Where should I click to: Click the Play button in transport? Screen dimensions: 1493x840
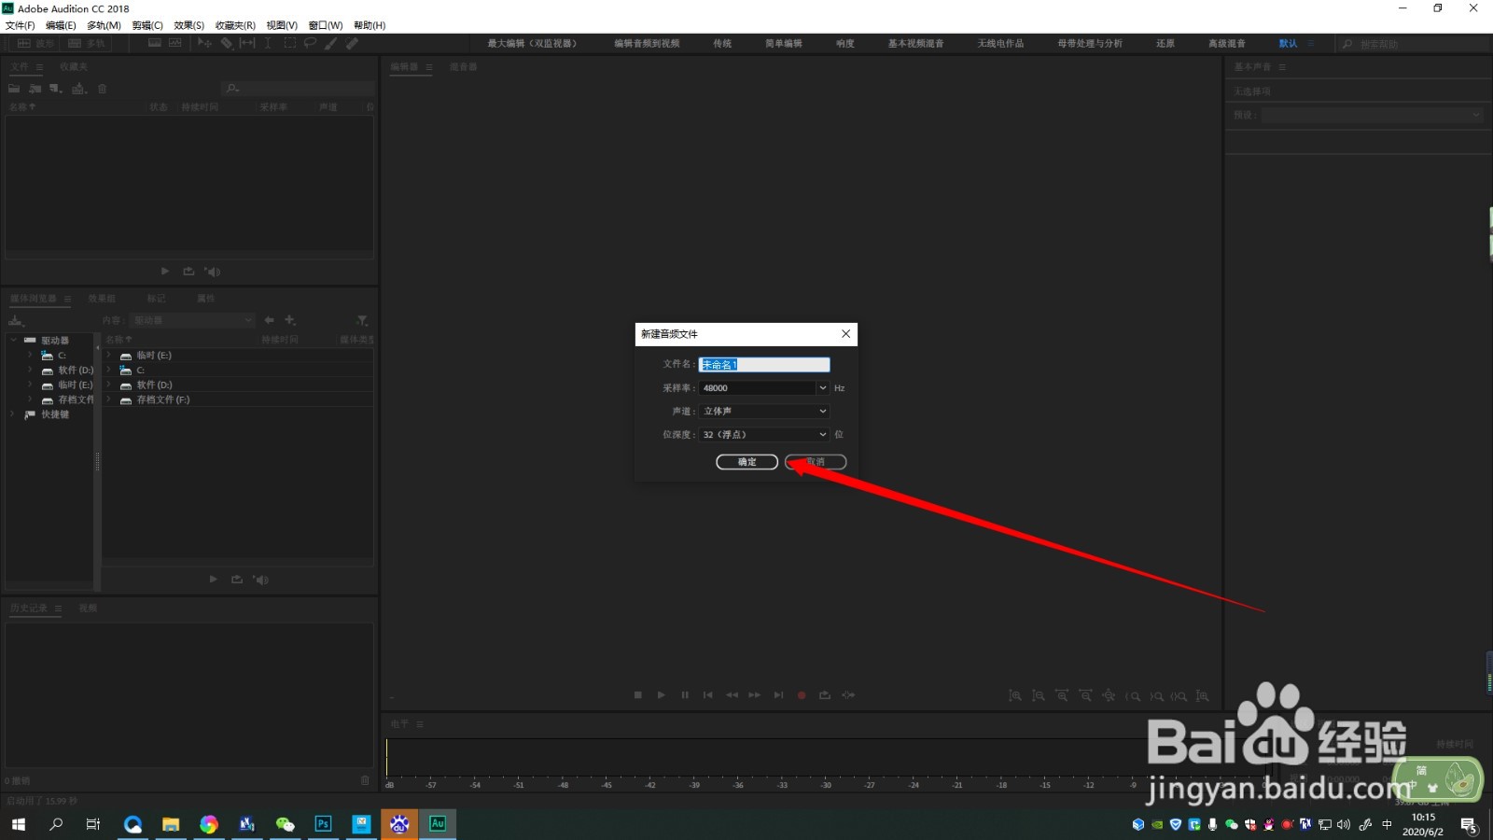(x=662, y=695)
